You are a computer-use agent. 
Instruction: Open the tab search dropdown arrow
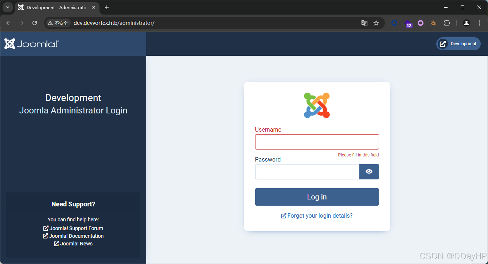(7, 7)
